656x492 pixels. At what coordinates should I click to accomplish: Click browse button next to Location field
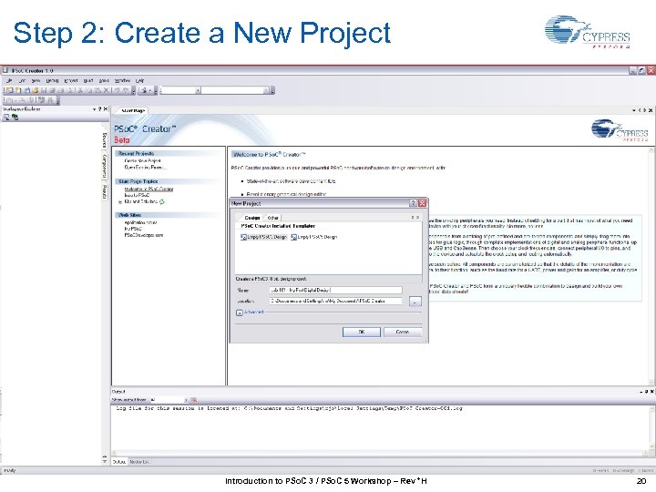pos(415,302)
